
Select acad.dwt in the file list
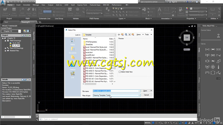(89, 52)
